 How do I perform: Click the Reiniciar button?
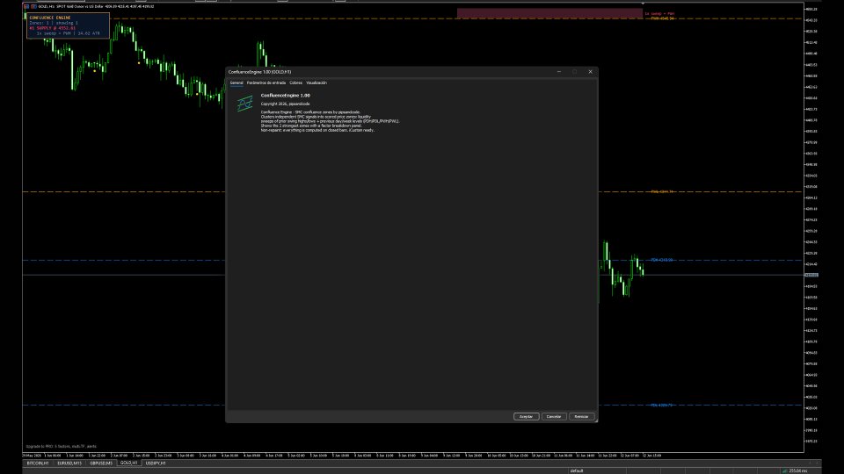click(581, 416)
